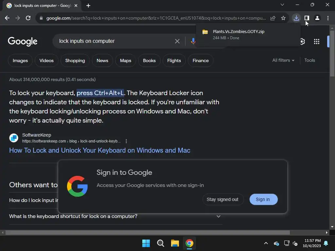This screenshot has width=335, height=251.
Task: Open Plants.Vs.Zombies.GOTY.zip download
Action: click(x=248, y=35)
